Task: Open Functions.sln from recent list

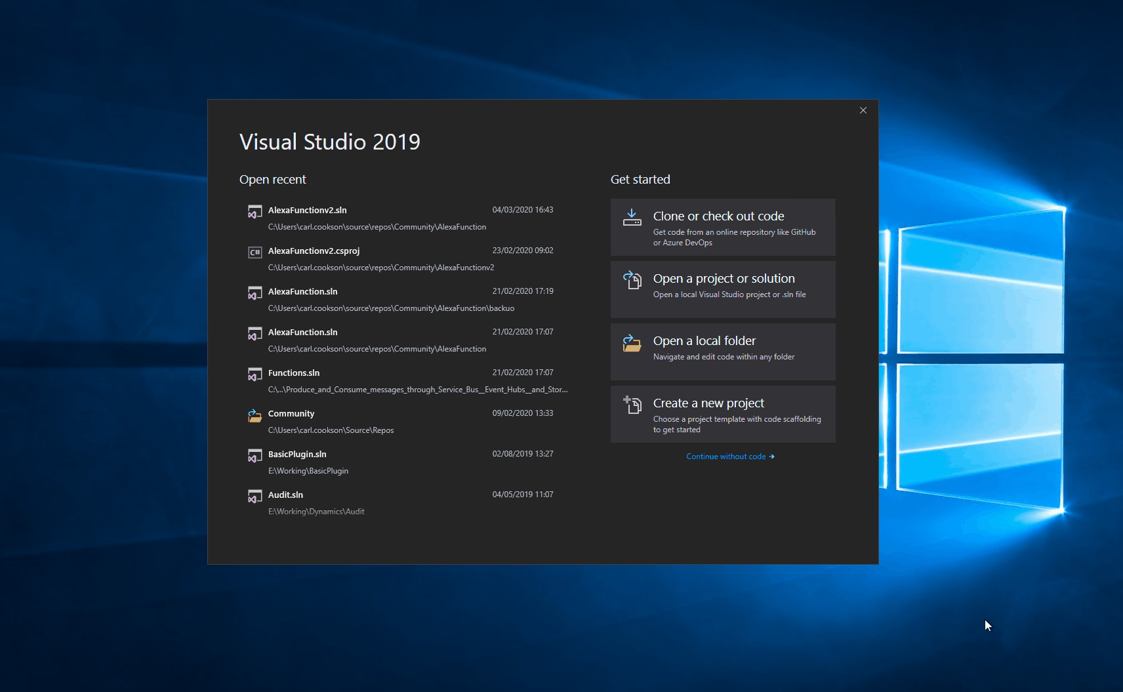Action: point(405,381)
